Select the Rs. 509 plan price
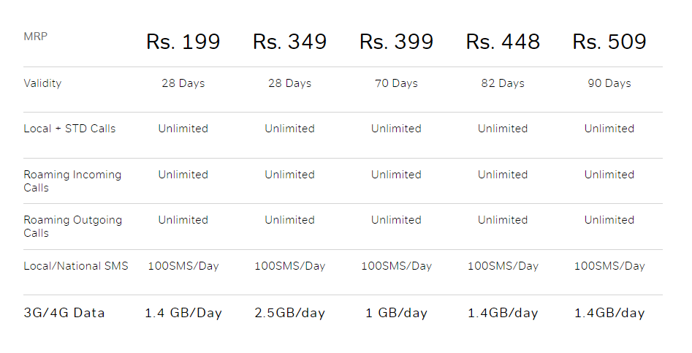The height and width of the screenshot is (353, 692). pyautogui.click(x=609, y=42)
